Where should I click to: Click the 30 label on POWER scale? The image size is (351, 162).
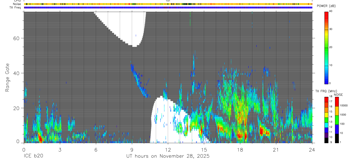[x=331, y=29]
